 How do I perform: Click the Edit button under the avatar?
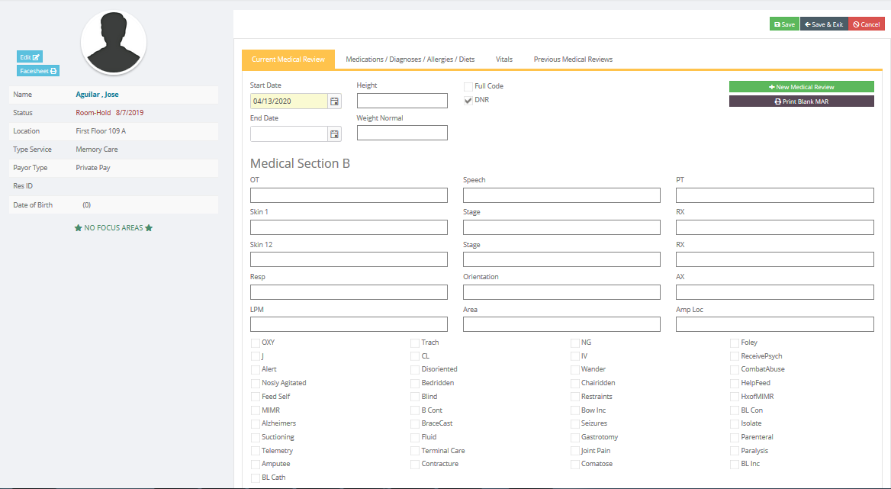(x=30, y=56)
